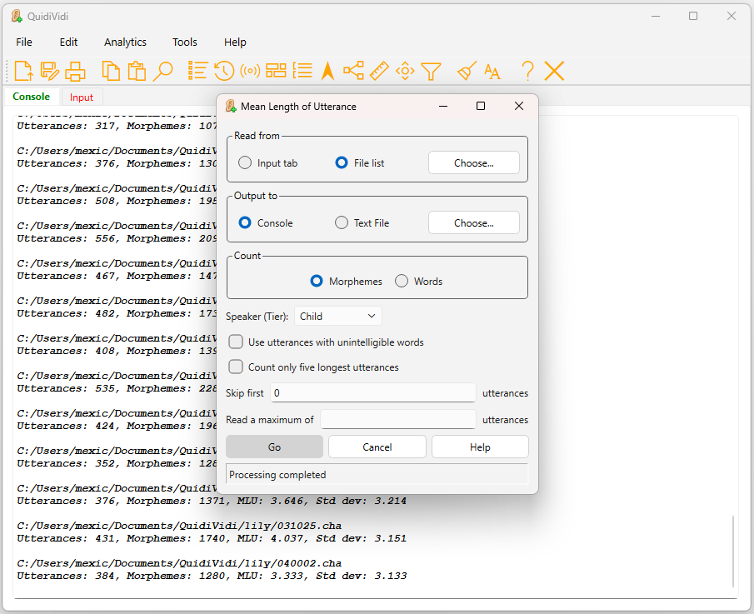This screenshot has width=754, height=614.
Task: Click Choose button in Read from section
Action: (473, 163)
